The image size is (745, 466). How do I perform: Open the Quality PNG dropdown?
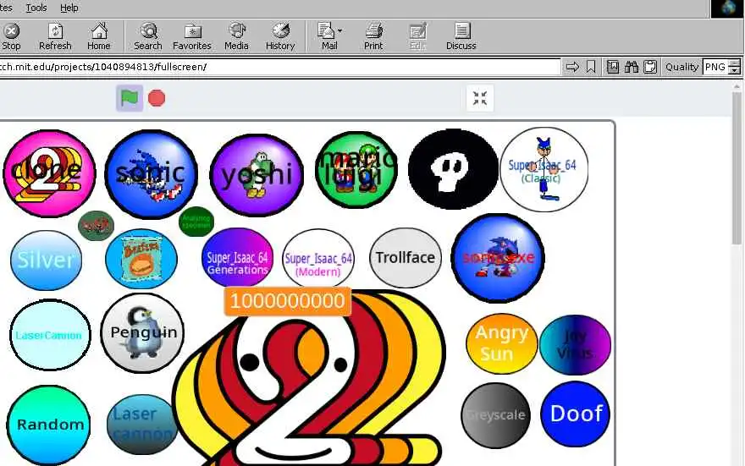[721, 67]
